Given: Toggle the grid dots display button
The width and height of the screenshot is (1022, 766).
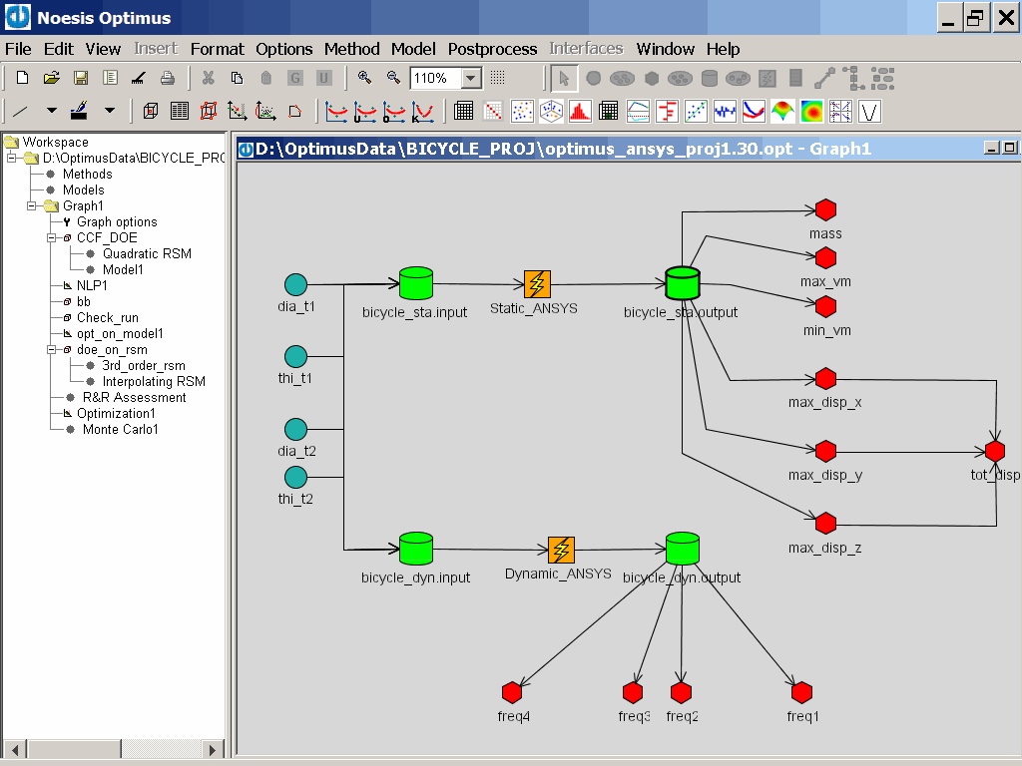Looking at the screenshot, I should point(498,78).
